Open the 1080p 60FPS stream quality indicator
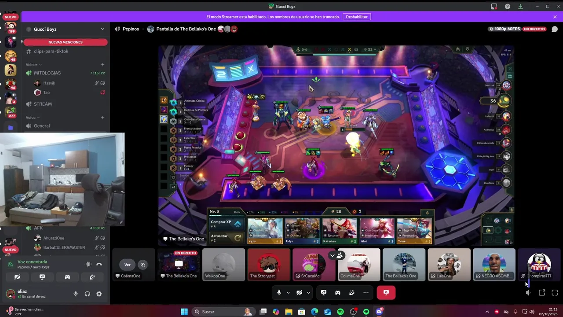 (505, 29)
